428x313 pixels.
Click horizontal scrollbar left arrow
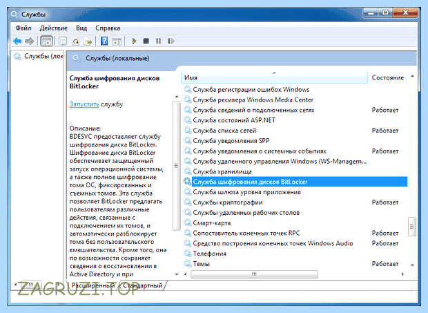(186, 274)
